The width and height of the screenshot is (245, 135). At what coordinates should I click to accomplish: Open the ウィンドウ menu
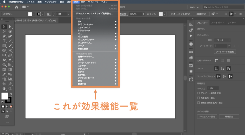tap(93, 2)
